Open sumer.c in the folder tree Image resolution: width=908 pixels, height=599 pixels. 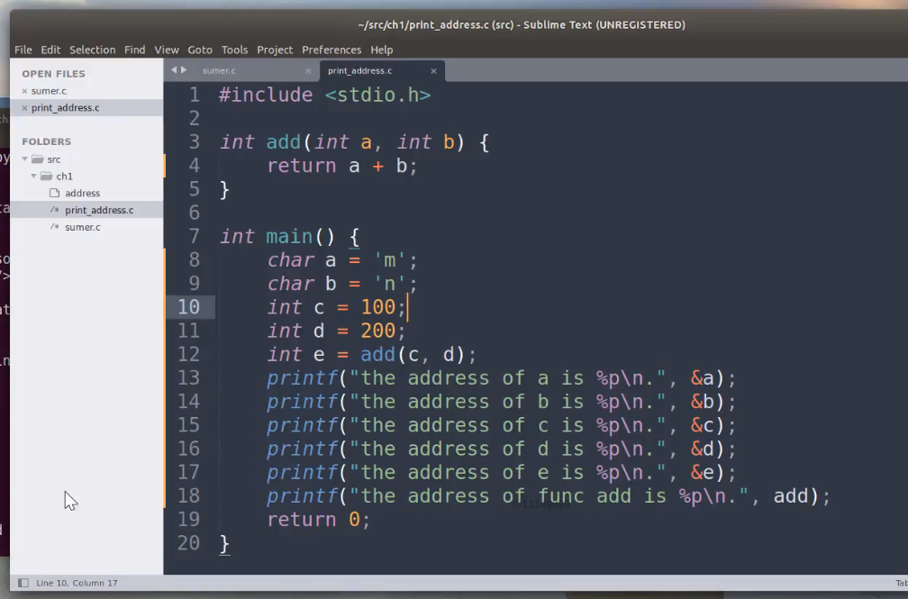tap(82, 227)
